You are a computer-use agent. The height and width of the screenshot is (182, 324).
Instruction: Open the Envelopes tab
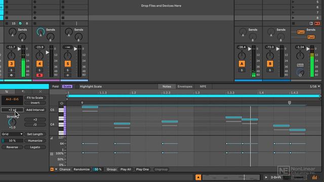pyautogui.click(x=185, y=86)
